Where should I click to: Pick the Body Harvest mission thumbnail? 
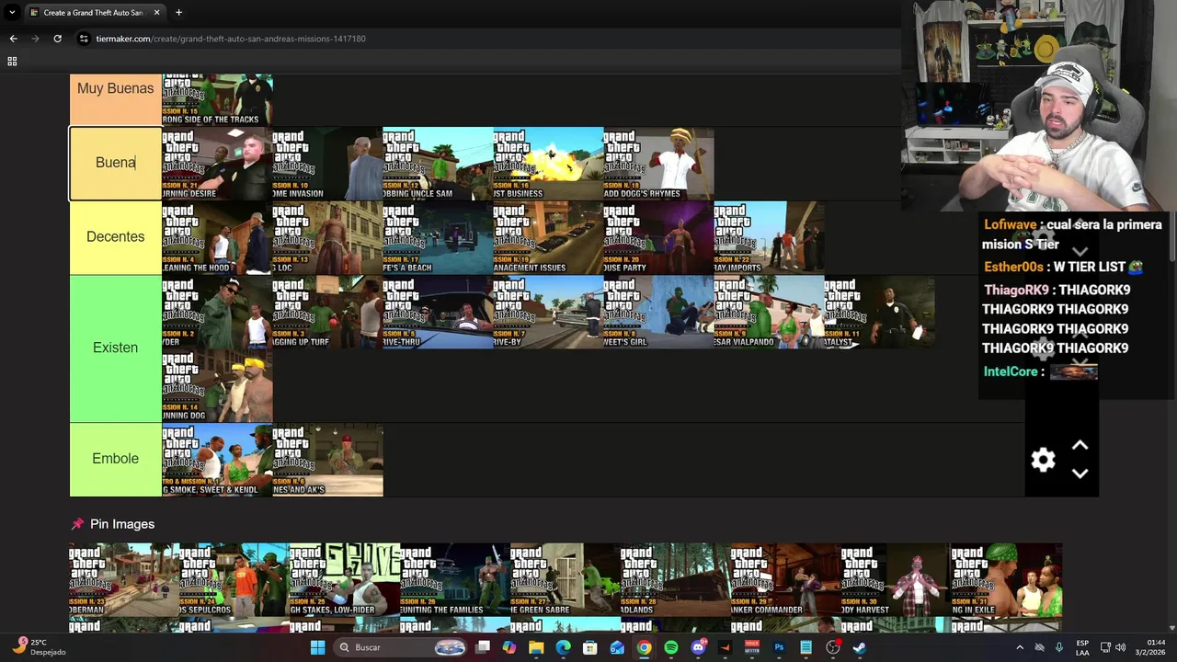coord(896,579)
